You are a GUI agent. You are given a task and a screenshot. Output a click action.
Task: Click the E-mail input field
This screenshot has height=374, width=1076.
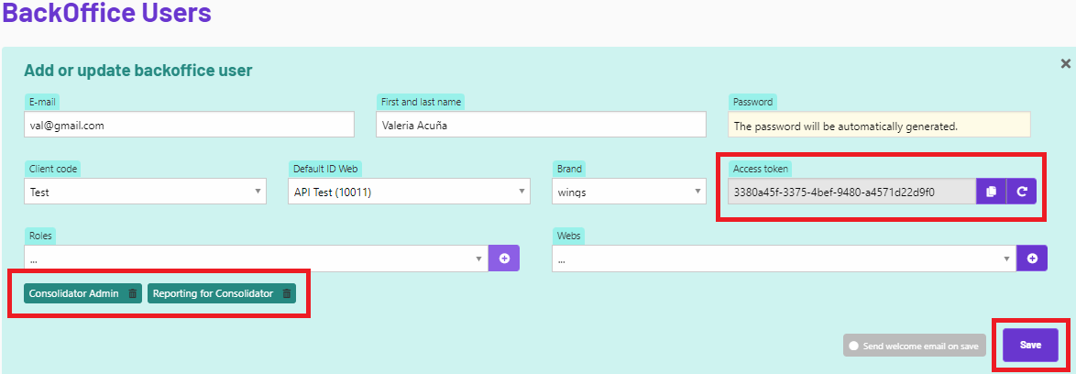[190, 125]
